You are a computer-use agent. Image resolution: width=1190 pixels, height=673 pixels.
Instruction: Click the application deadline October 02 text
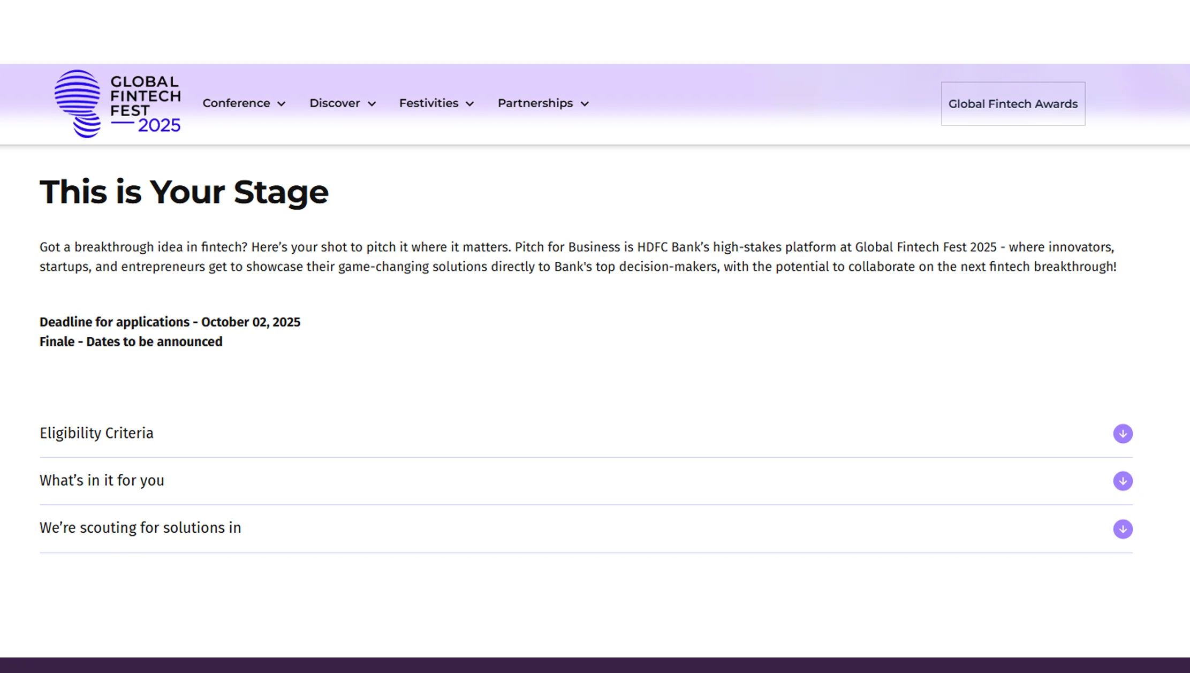170,322
